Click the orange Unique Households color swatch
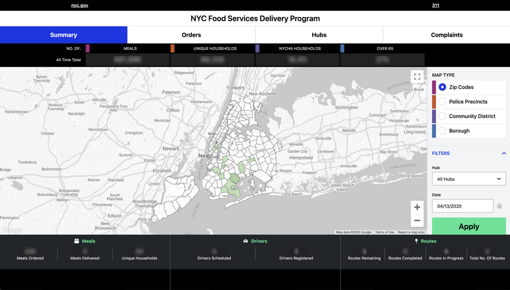Screen dimensions: 510x290 (173, 48)
